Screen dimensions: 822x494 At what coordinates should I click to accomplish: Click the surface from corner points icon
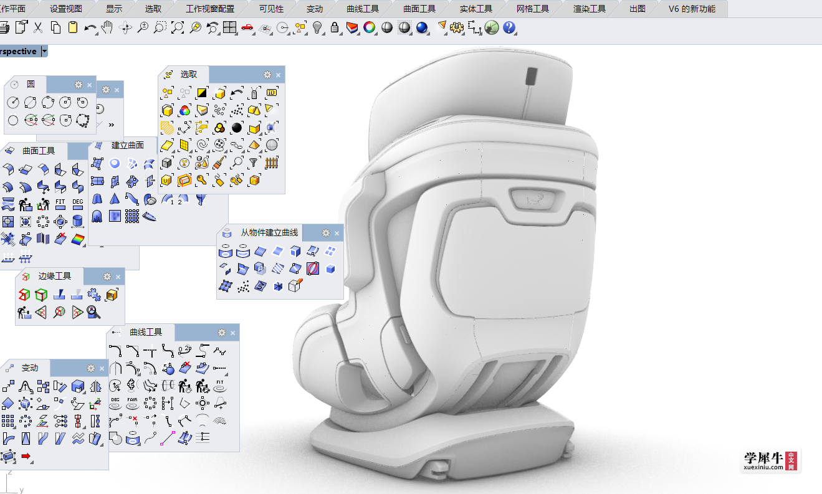coord(97,163)
